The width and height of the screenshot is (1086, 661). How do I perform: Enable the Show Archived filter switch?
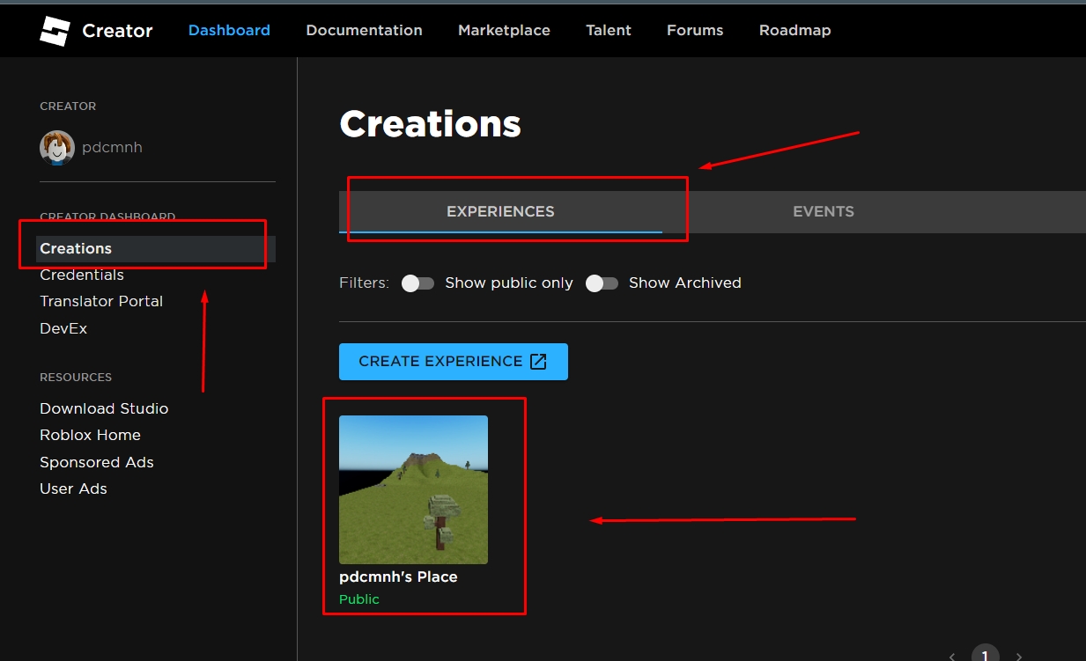pyautogui.click(x=602, y=283)
